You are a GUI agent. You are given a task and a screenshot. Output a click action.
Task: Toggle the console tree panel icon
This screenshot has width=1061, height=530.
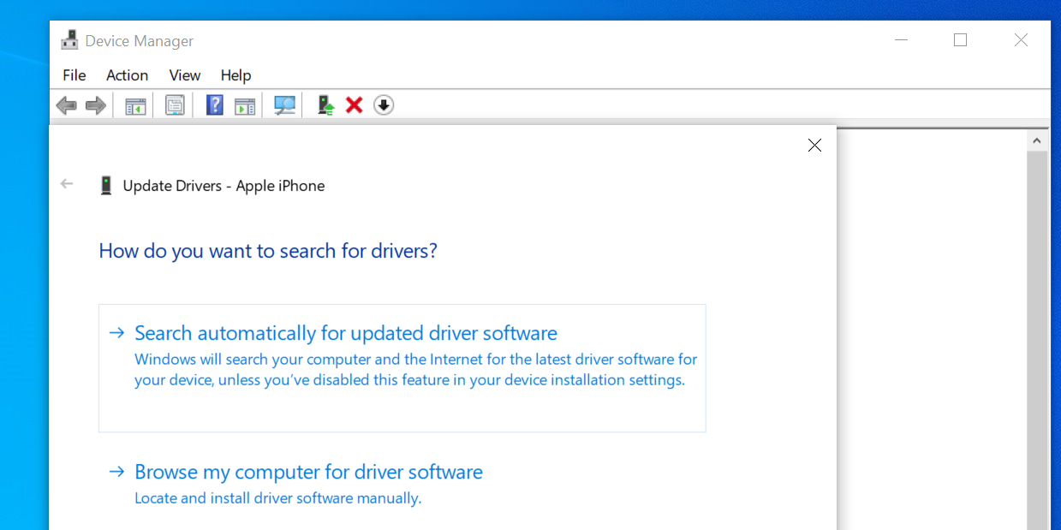[x=134, y=104]
